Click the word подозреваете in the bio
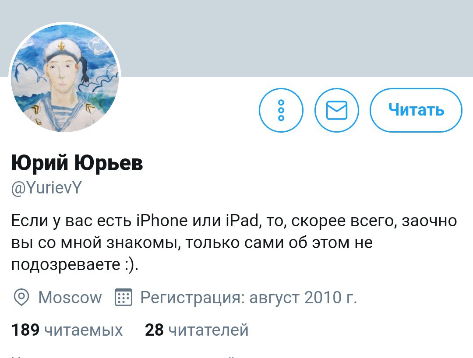This screenshot has width=473, height=358. pyautogui.click(x=66, y=265)
